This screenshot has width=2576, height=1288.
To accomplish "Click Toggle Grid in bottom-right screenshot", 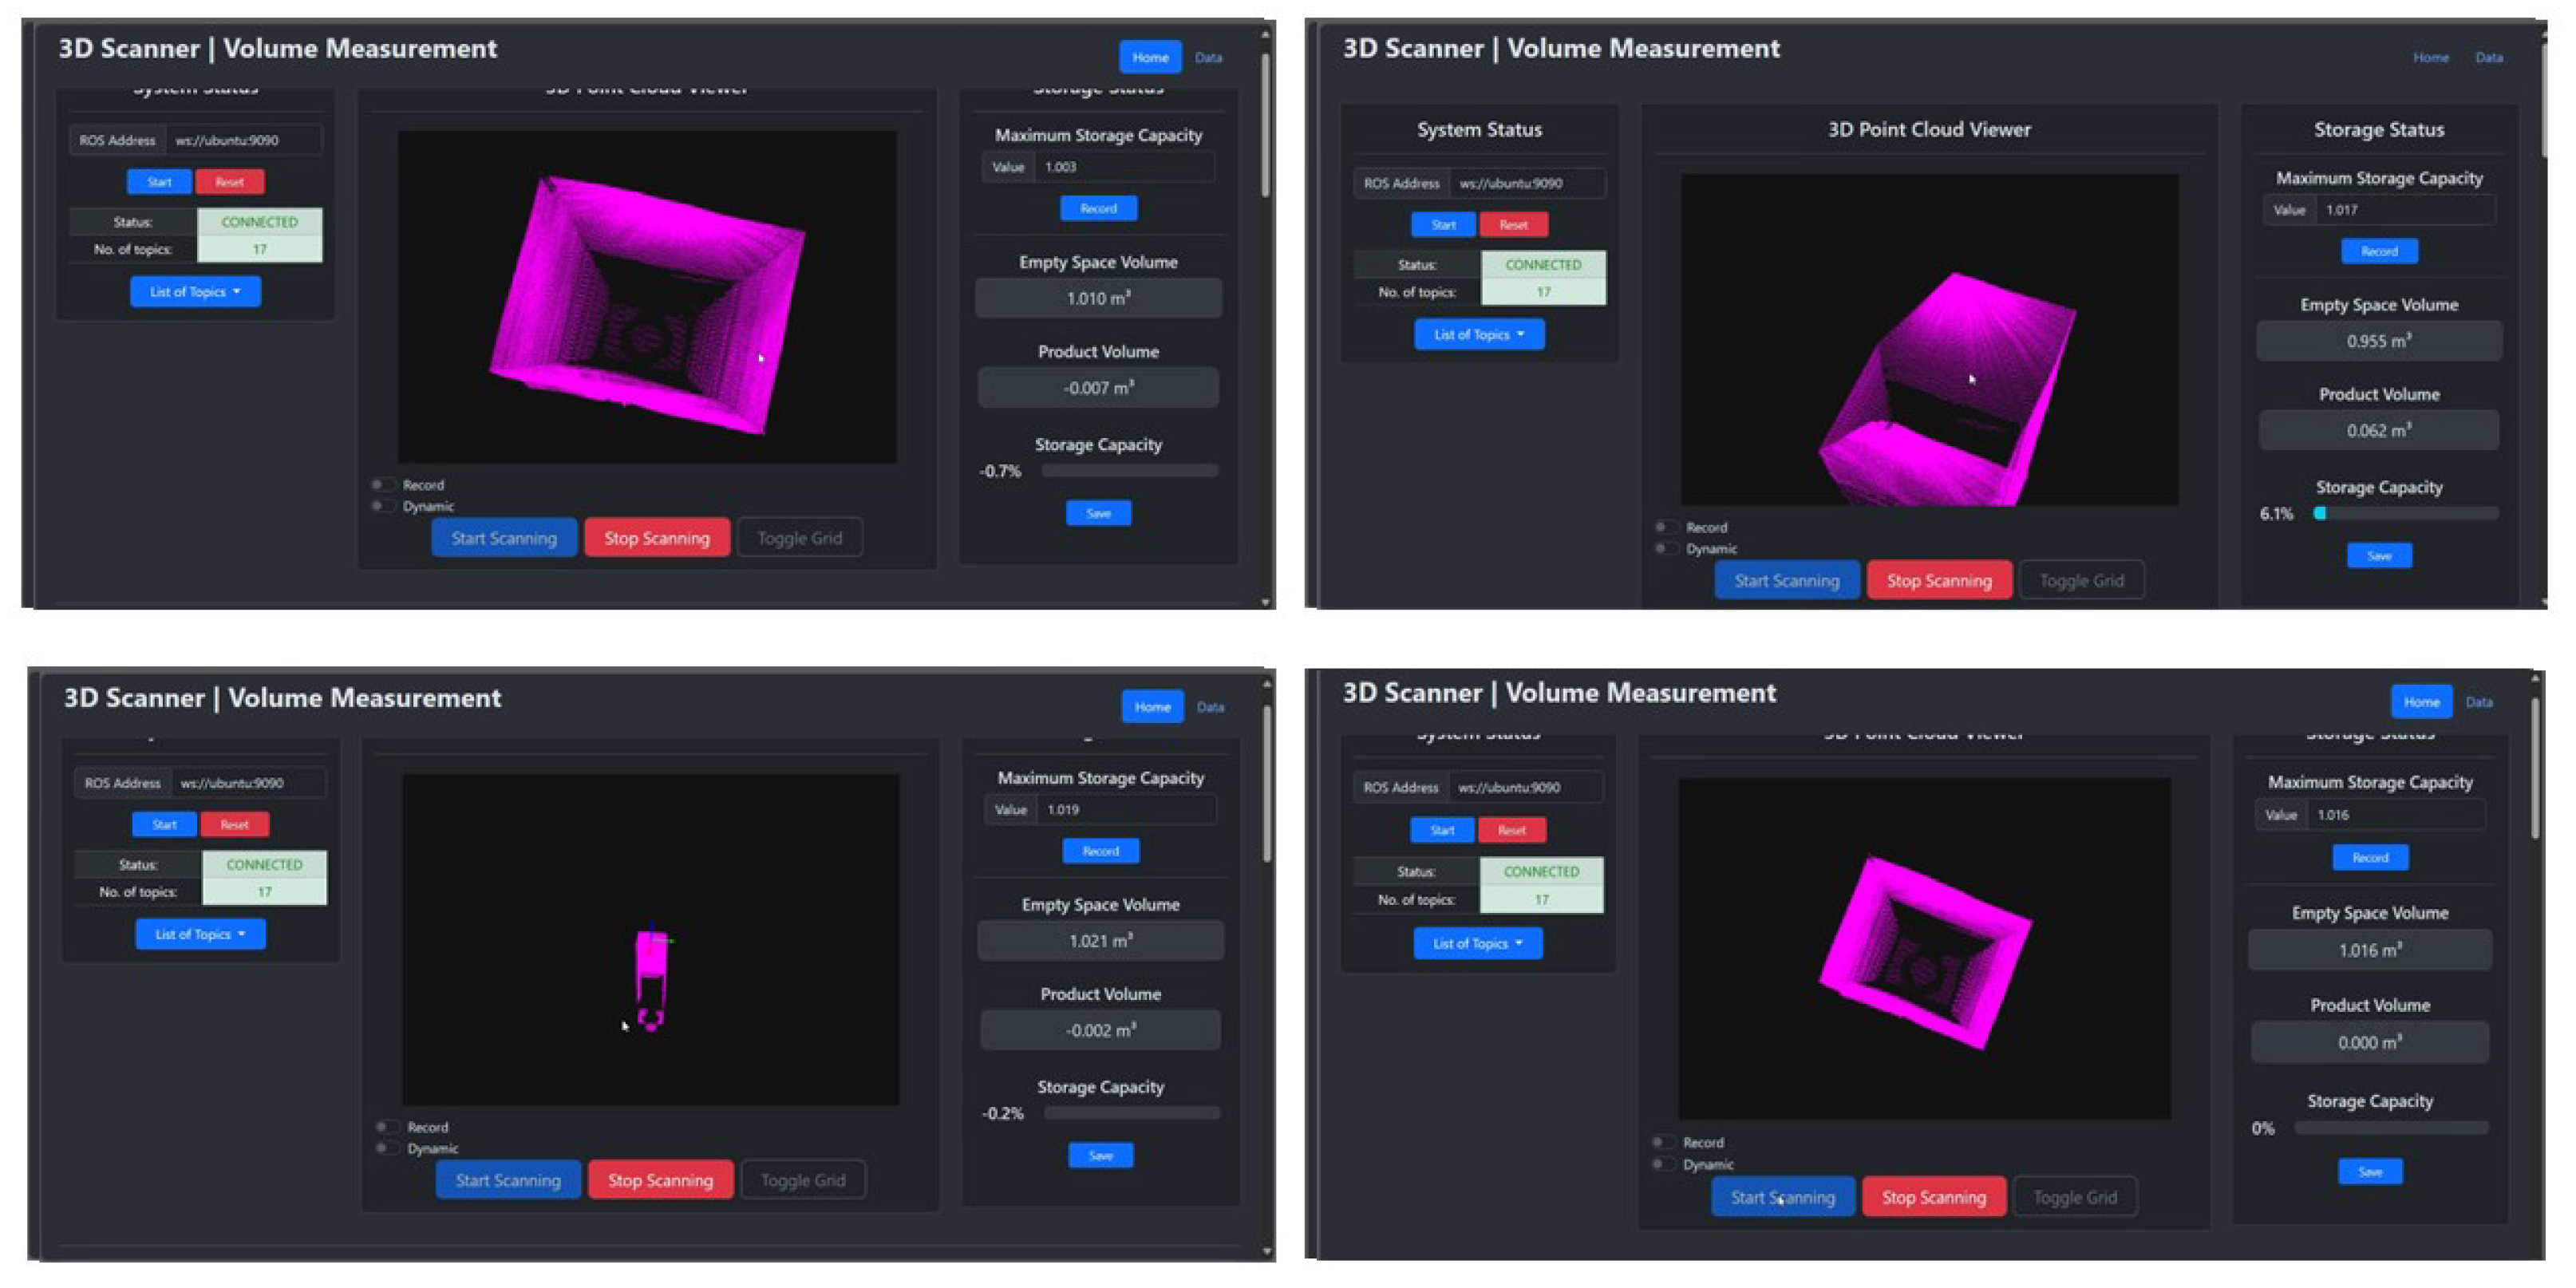I will (2075, 1197).
